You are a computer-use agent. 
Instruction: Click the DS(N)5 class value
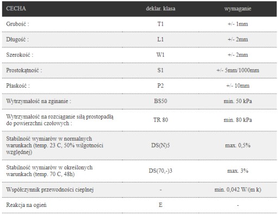(x=161, y=145)
